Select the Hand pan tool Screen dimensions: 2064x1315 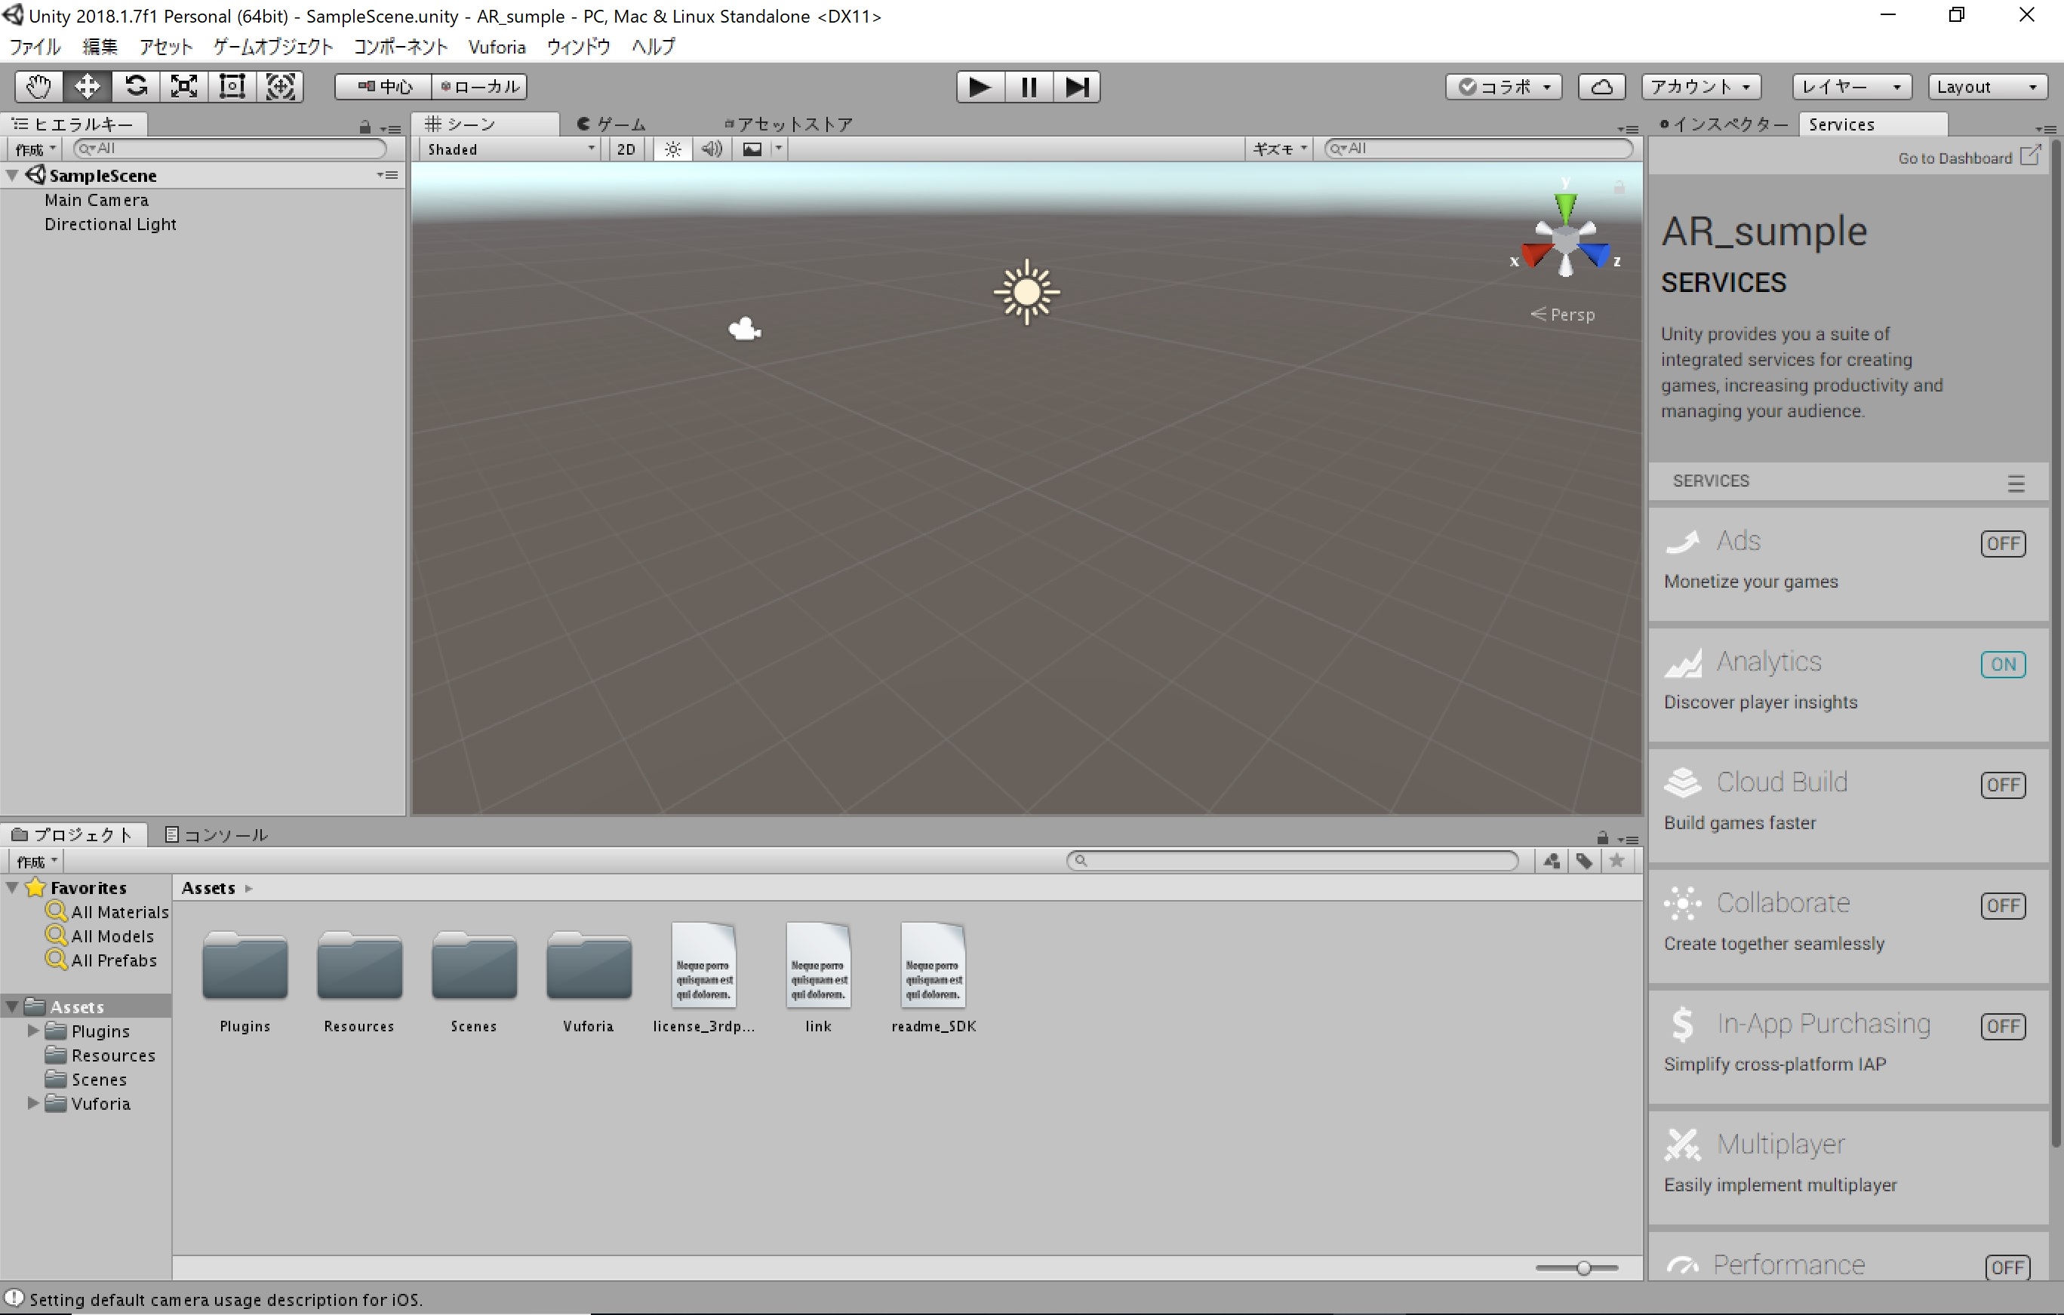click(38, 86)
